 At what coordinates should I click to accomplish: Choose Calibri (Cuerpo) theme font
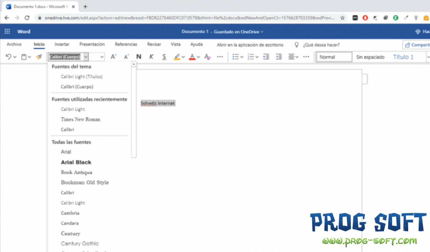(x=77, y=87)
